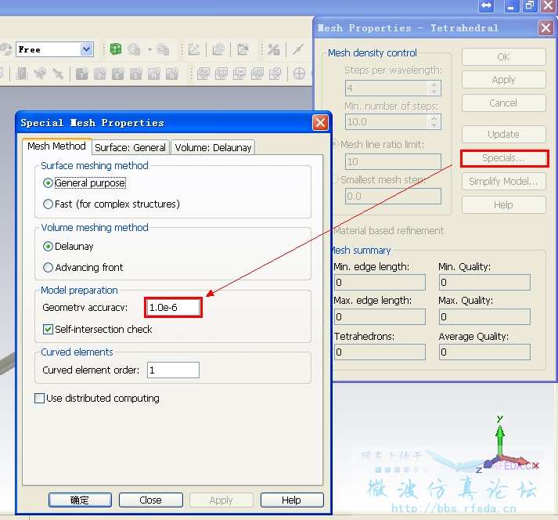Screen dimensions: 558x520
Task: Click Apply in Mesh Properties window
Action: (x=503, y=80)
